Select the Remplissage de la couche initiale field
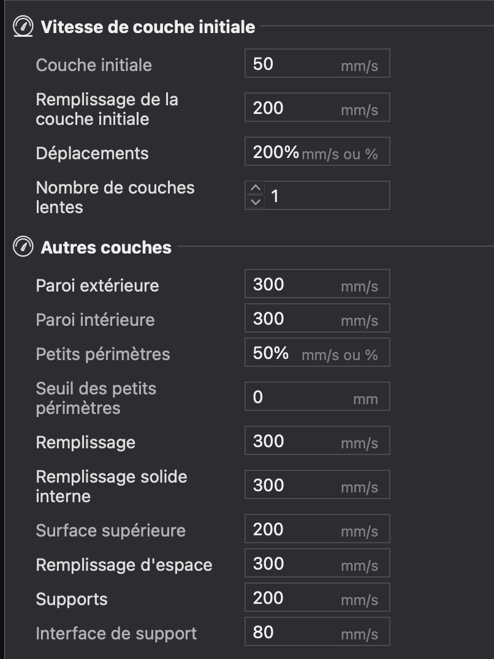Viewport: 494px width, 659px height. click(317, 108)
